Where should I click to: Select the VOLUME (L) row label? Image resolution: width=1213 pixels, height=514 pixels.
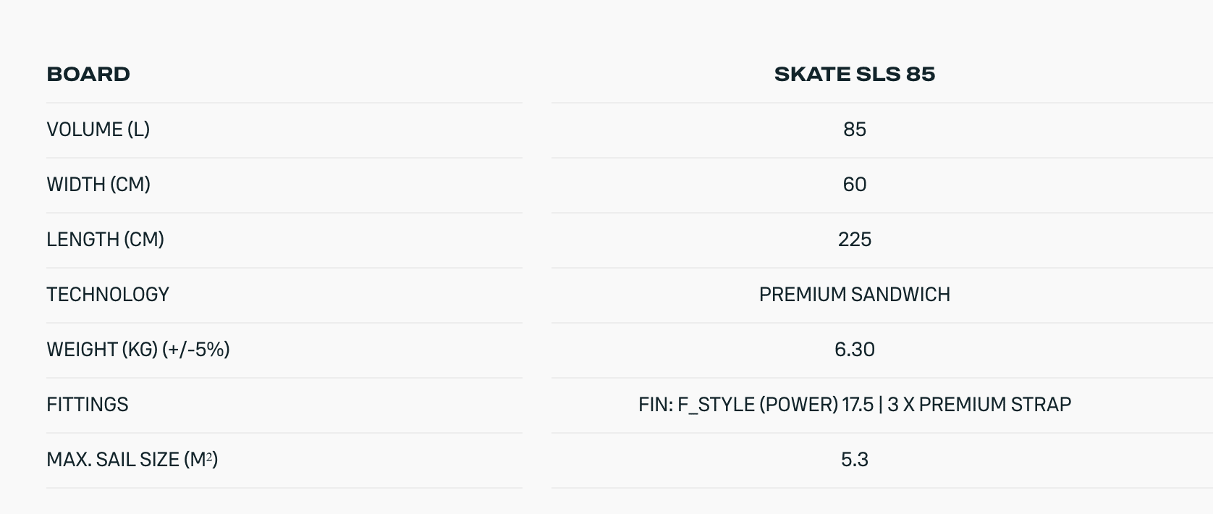tap(98, 130)
